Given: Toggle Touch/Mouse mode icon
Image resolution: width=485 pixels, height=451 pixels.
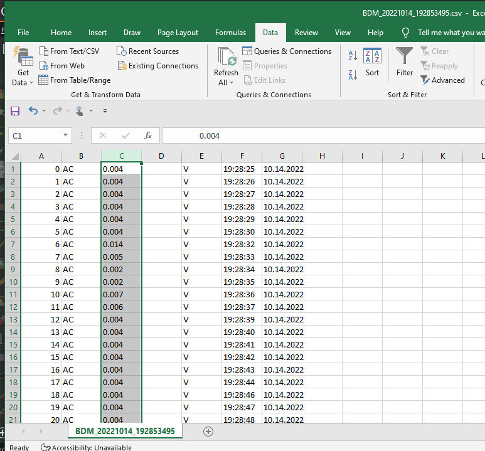Looking at the screenshot, I should point(80,111).
